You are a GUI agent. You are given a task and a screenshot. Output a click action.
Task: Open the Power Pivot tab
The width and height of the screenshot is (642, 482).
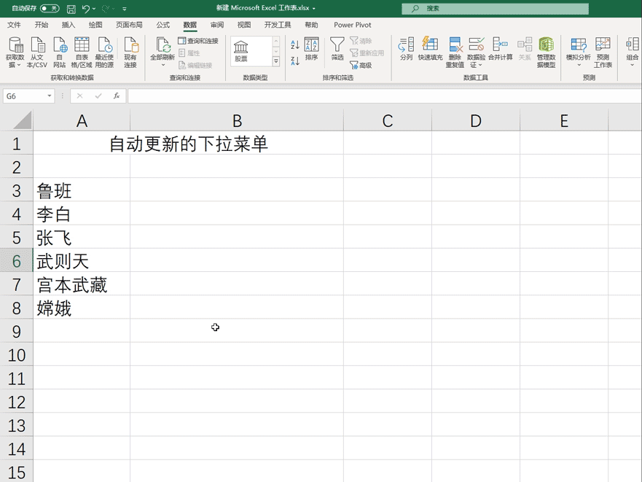click(353, 24)
